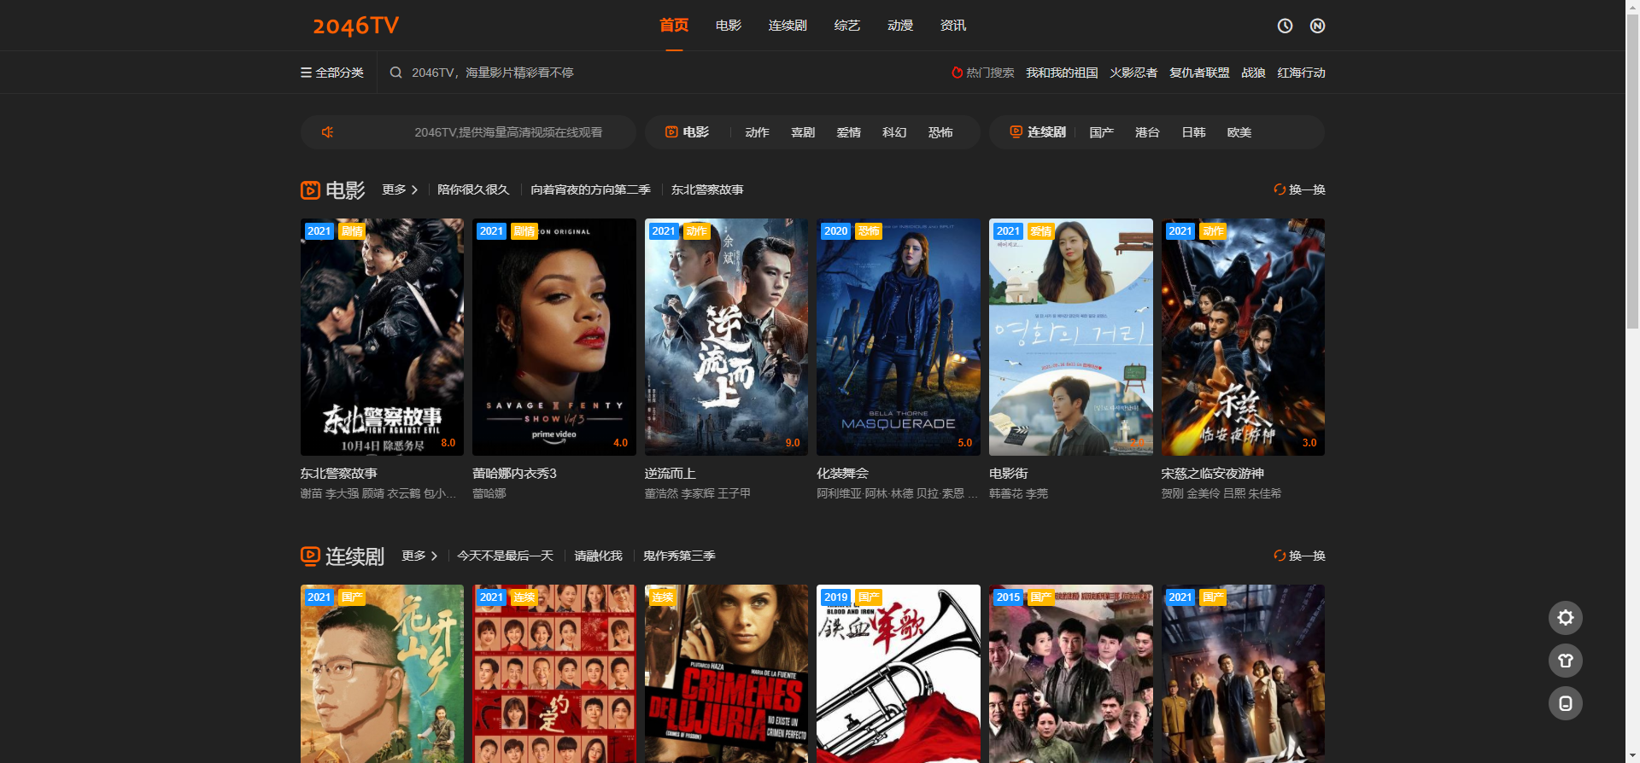Open 东北警察故事 link beside 电影 heading
The image size is (1640, 763).
pyautogui.click(x=707, y=189)
